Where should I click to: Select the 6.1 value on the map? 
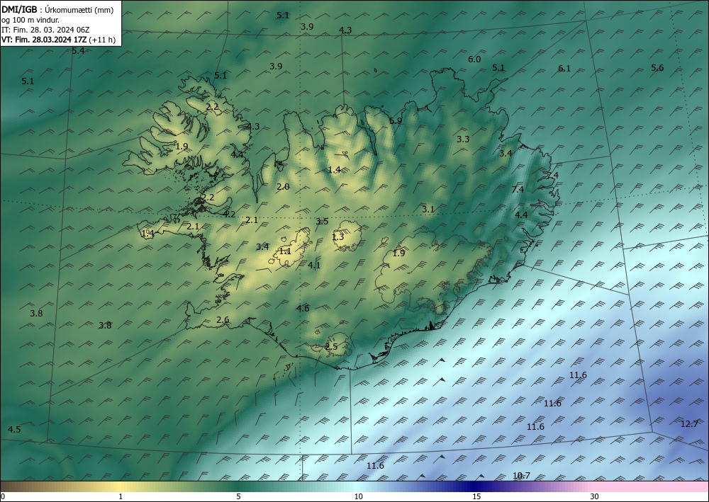click(564, 69)
